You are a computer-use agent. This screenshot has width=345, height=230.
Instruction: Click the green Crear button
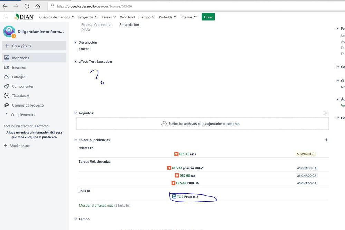click(208, 17)
